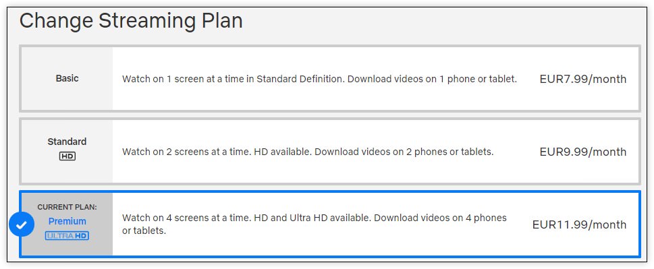Click the gray Basic plan name cell
654x269 pixels.
point(67,78)
